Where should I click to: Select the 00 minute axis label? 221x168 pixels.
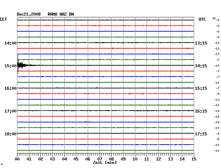pyautogui.click(x=17, y=159)
